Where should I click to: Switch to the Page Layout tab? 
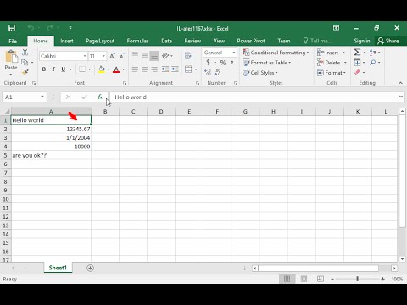(x=100, y=41)
